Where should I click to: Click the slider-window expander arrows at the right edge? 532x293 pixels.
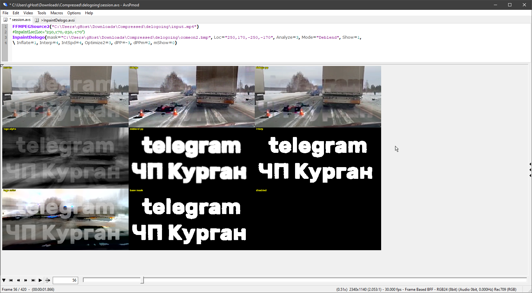(x=530, y=170)
